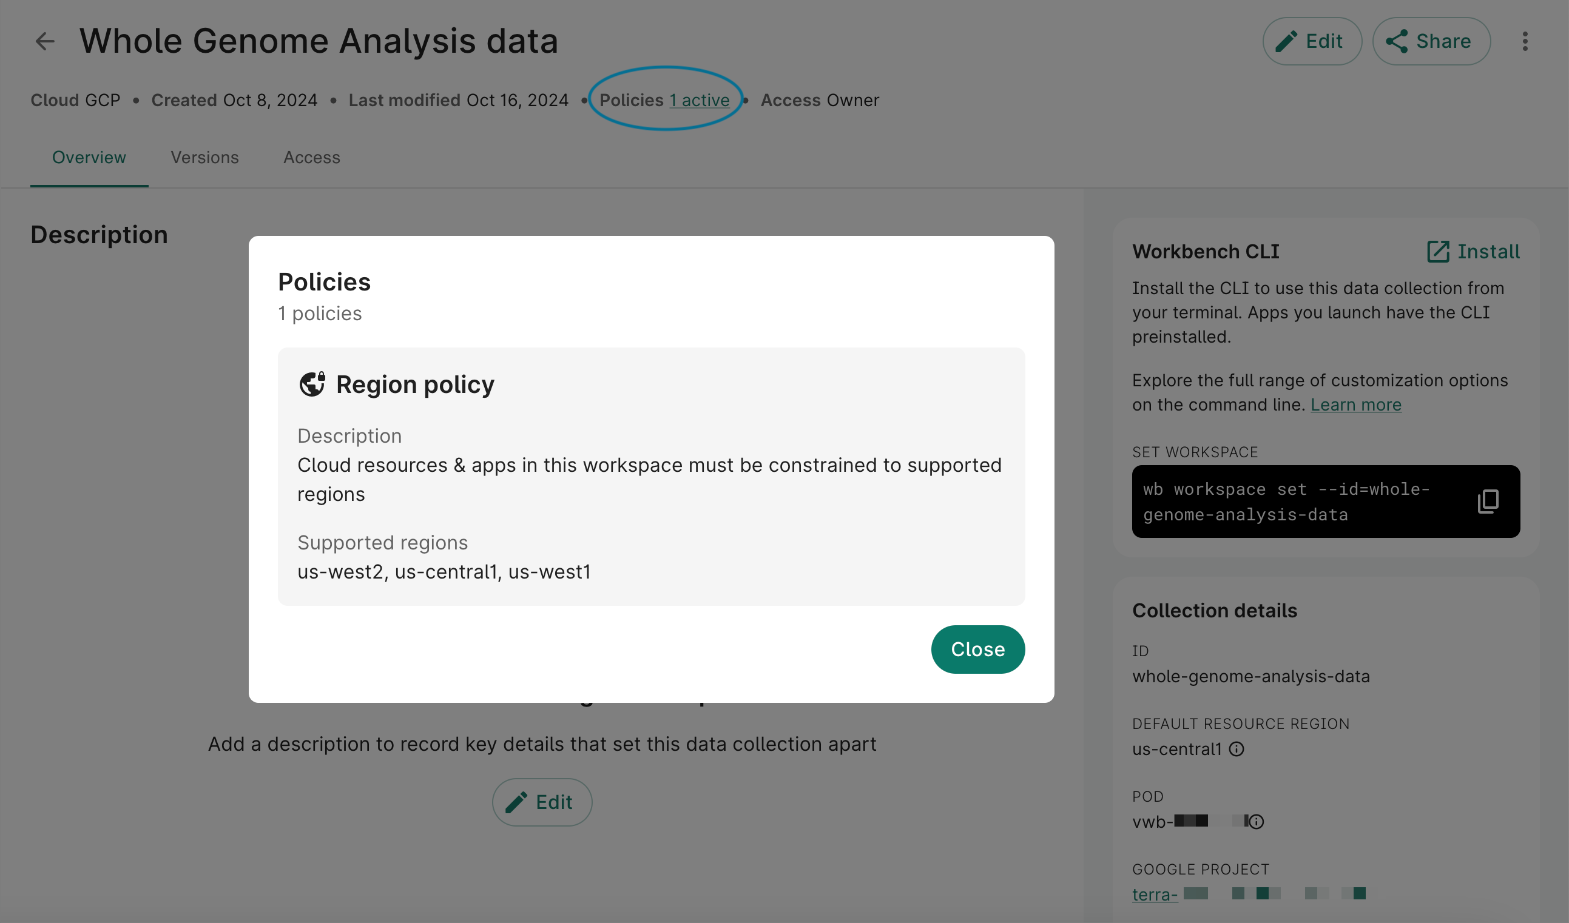Click the Close button on Policies dialog
The width and height of the screenshot is (1569, 923).
[x=978, y=648]
